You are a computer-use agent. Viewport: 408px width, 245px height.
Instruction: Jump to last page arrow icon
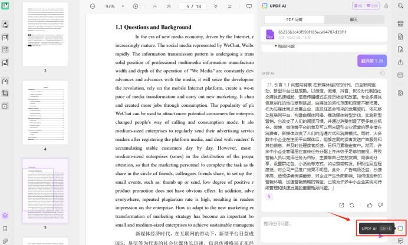(230, 6)
